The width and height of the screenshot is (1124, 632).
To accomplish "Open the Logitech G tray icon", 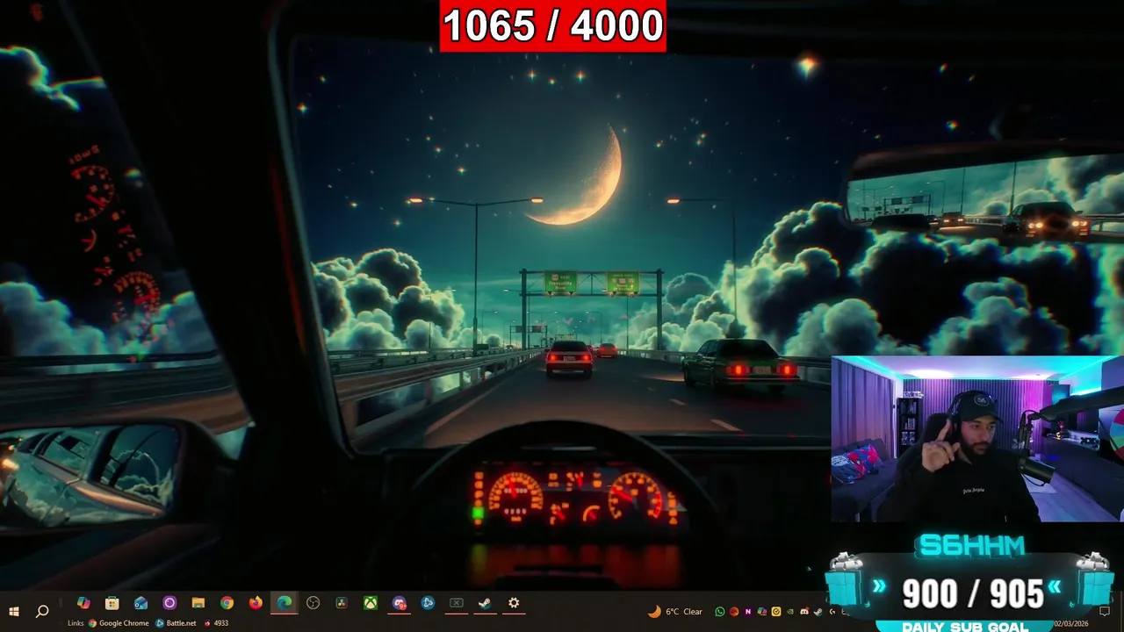I will coord(832,612).
